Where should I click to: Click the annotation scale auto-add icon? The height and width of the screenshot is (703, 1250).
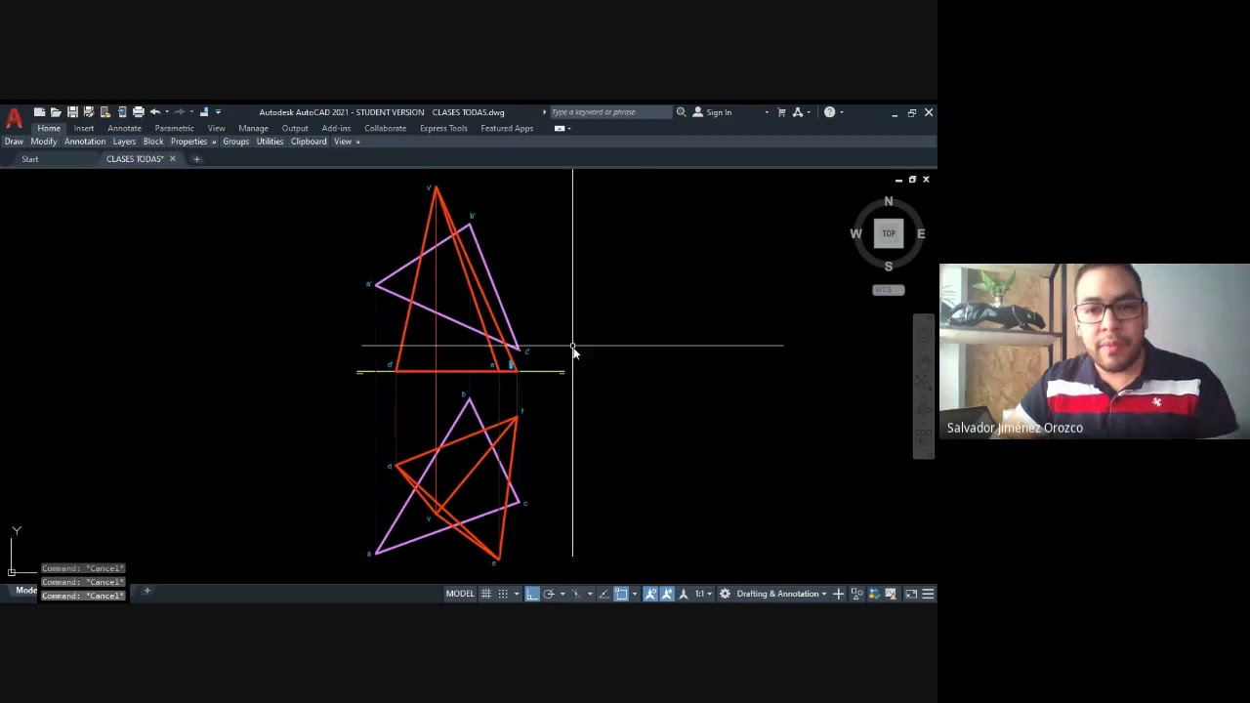pyautogui.click(x=667, y=594)
